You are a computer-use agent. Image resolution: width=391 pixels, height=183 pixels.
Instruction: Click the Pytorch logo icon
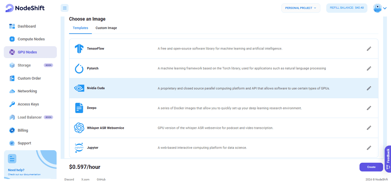[x=79, y=68]
